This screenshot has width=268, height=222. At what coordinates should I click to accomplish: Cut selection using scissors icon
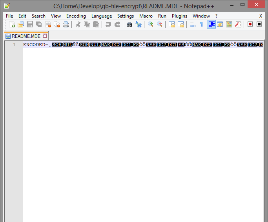click(x=78, y=24)
